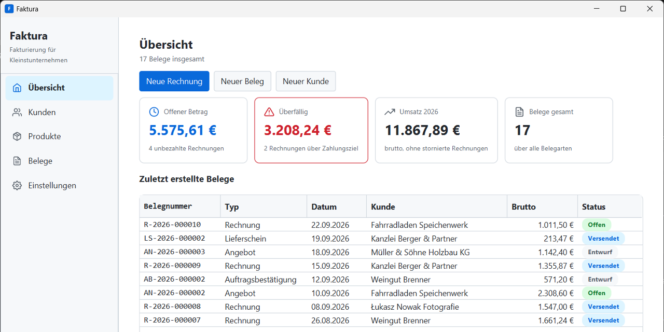
Task: Add a customer via Neuer Kunde
Action: pyautogui.click(x=306, y=81)
